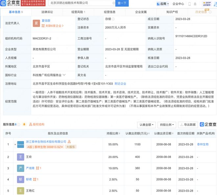Switch to 知识产权 tab

[172, 12]
